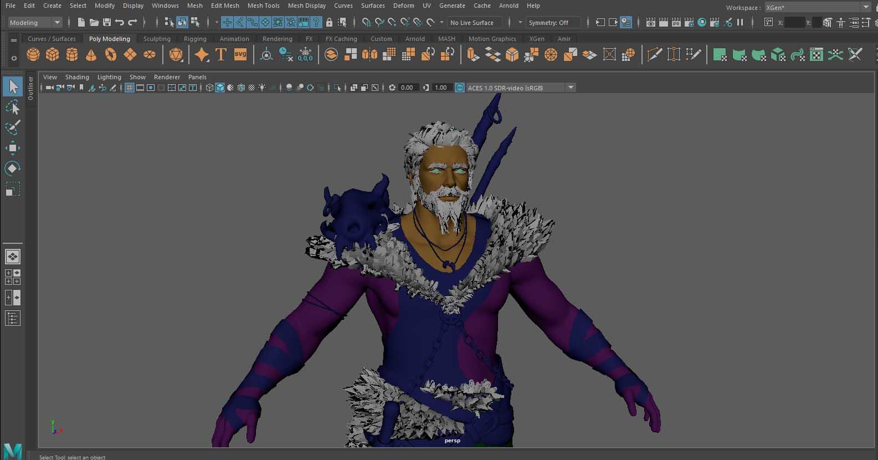This screenshot has width=878, height=460.
Task: Switch to the Rigging shelf tab
Action: 195,39
